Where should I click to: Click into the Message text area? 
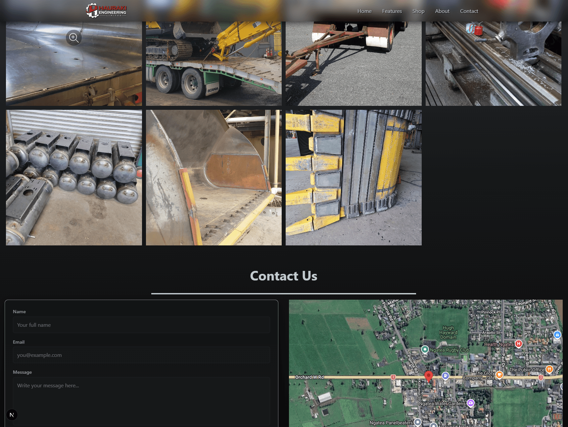pyautogui.click(x=141, y=401)
